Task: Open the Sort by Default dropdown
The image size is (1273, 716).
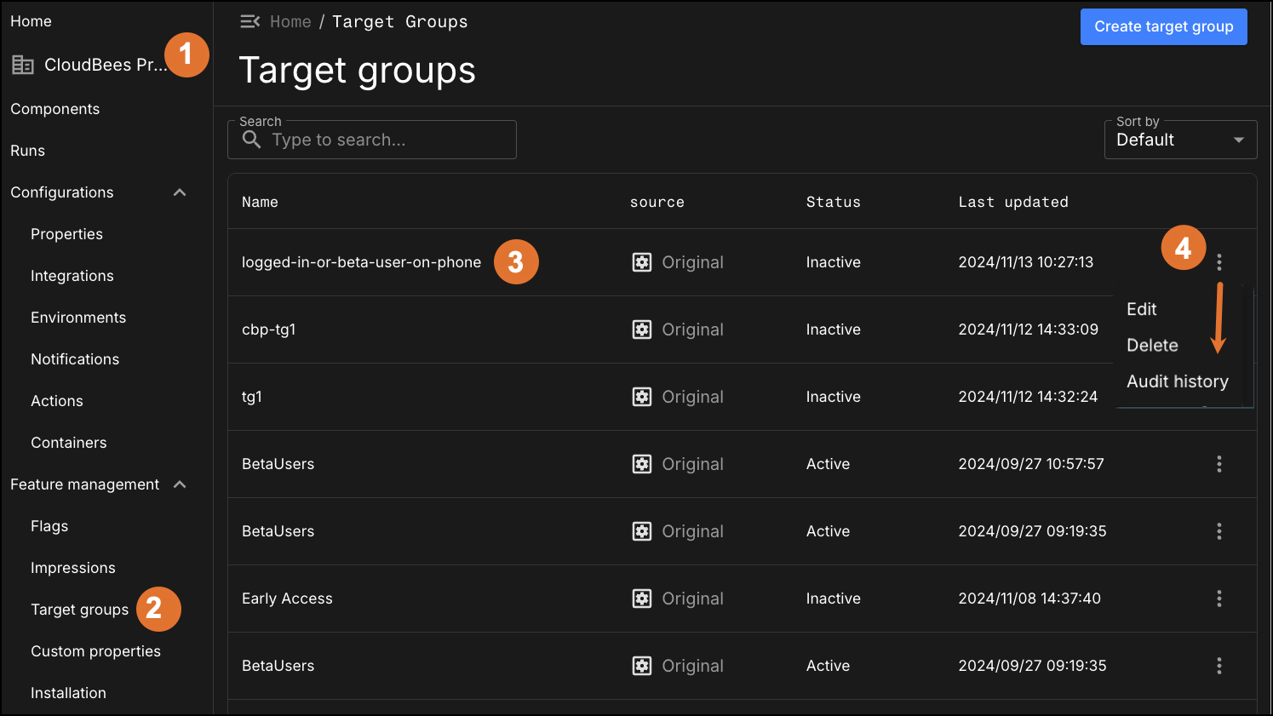Action: (1180, 140)
